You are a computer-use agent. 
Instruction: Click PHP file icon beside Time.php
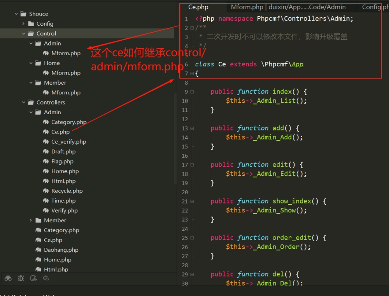click(x=46, y=201)
